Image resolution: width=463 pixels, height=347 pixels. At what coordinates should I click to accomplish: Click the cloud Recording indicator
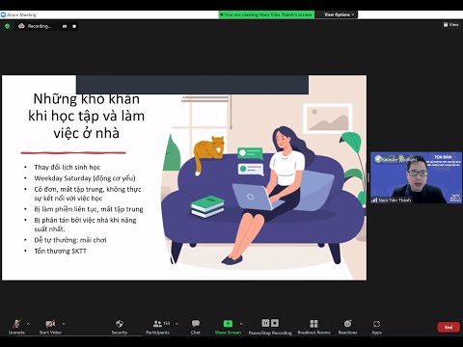pyautogui.click(x=35, y=26)
